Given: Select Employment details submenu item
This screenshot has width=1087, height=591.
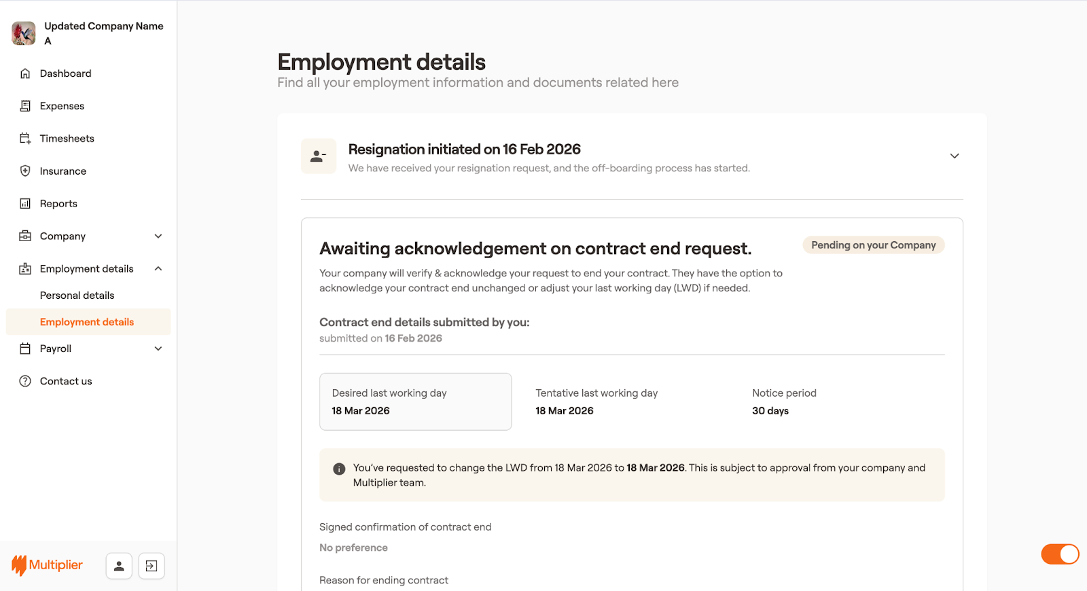Looking at the screenshot, I should (87, 322).
